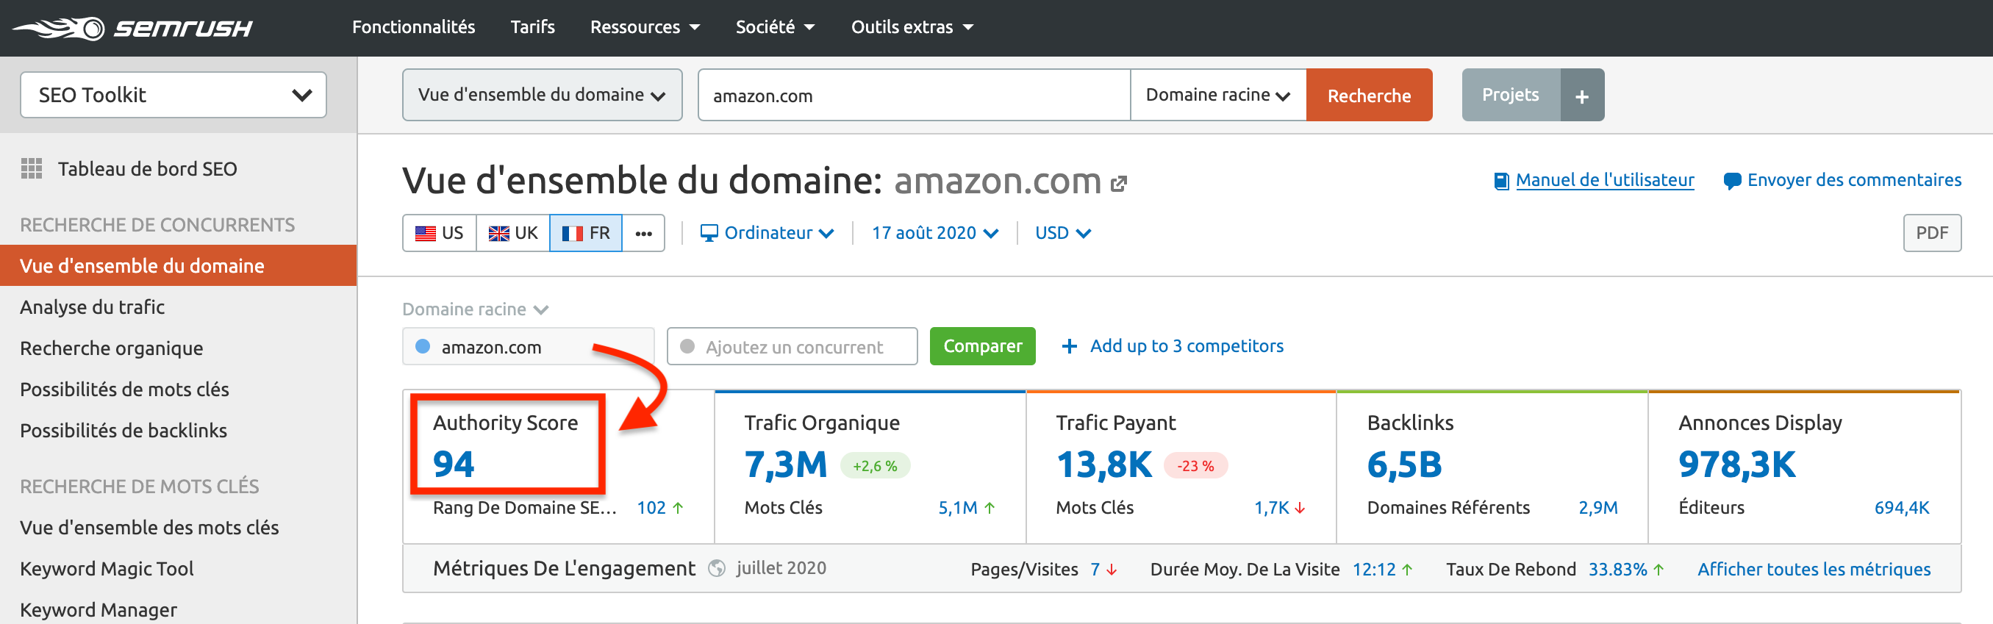Open Tableau de bord SEO grid icon
Viewport: 1993px width, 624px height.
(32, 168)
